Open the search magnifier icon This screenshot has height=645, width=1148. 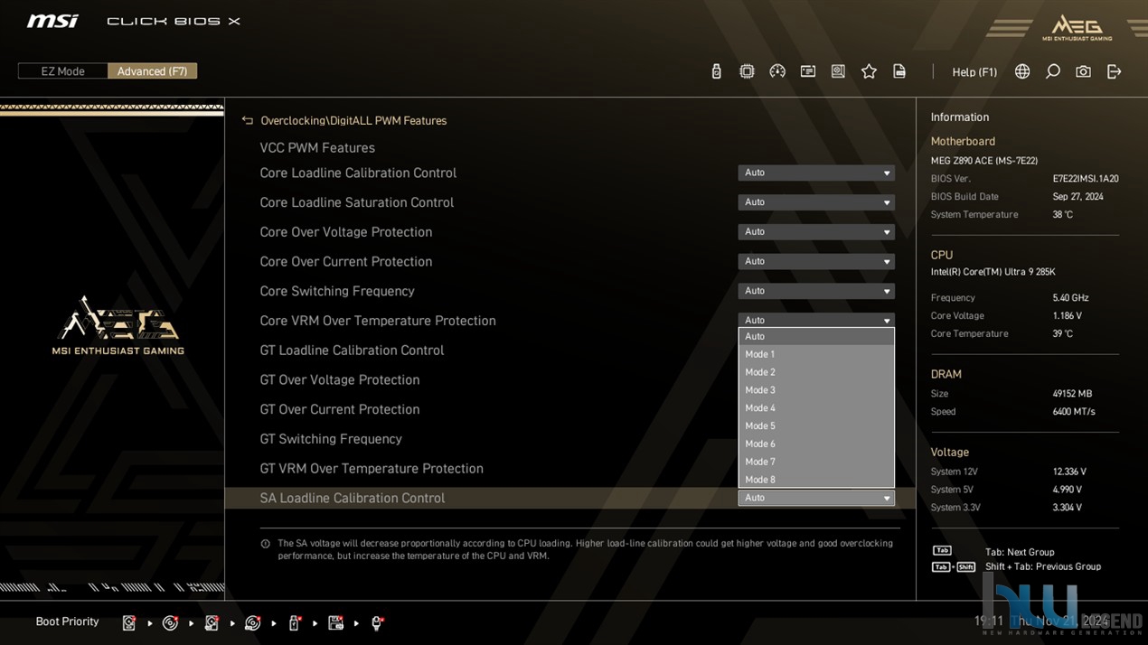pos(1053,71)
